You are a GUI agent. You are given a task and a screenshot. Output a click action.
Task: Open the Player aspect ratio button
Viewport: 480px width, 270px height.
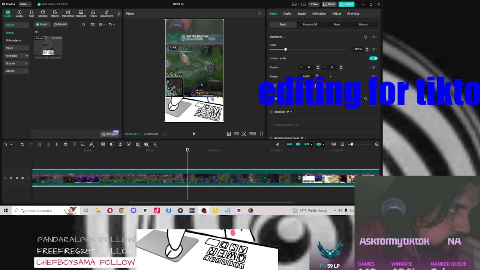coord(252,134)
